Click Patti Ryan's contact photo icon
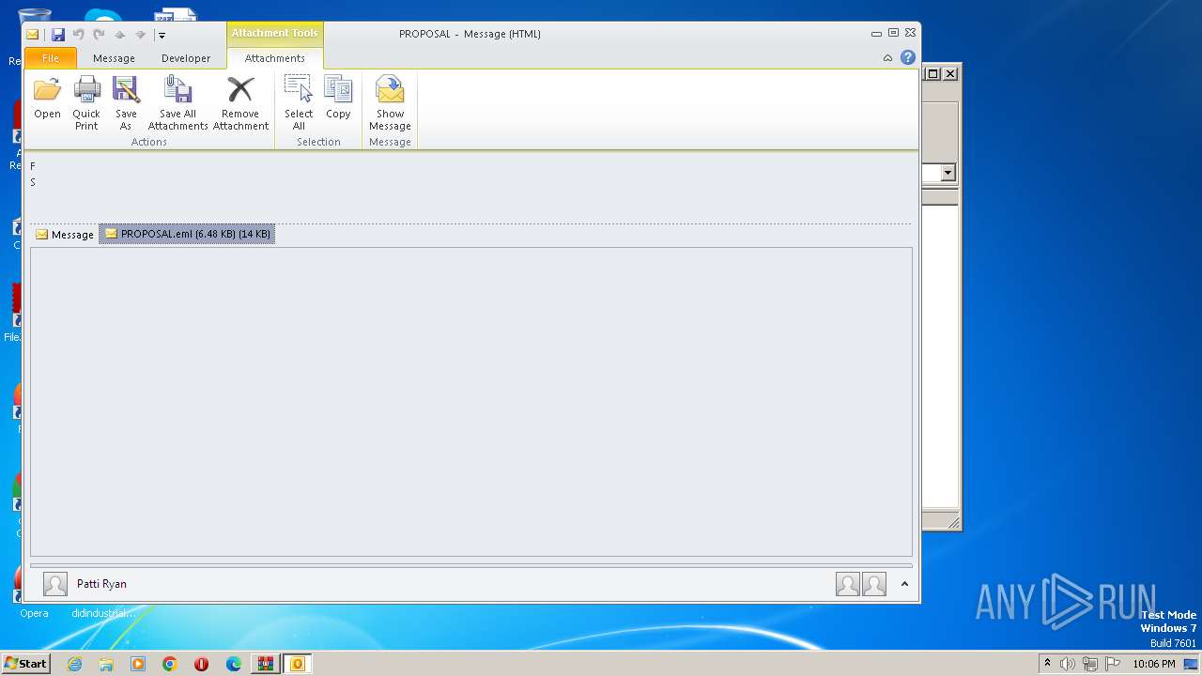 [x=55, y=584]
